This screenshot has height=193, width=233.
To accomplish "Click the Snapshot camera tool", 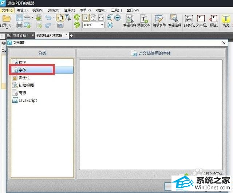I will pyautogui.click(x=60, y=25).
